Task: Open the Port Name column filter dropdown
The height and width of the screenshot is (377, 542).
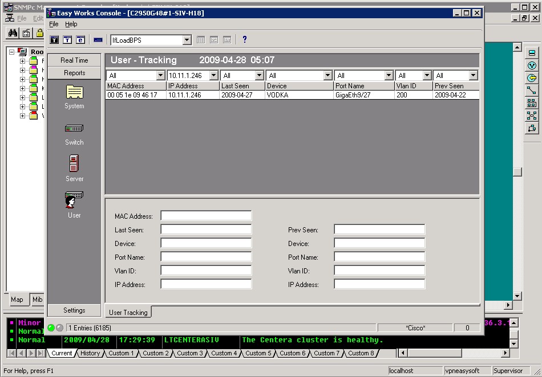Action: (389, 75)
